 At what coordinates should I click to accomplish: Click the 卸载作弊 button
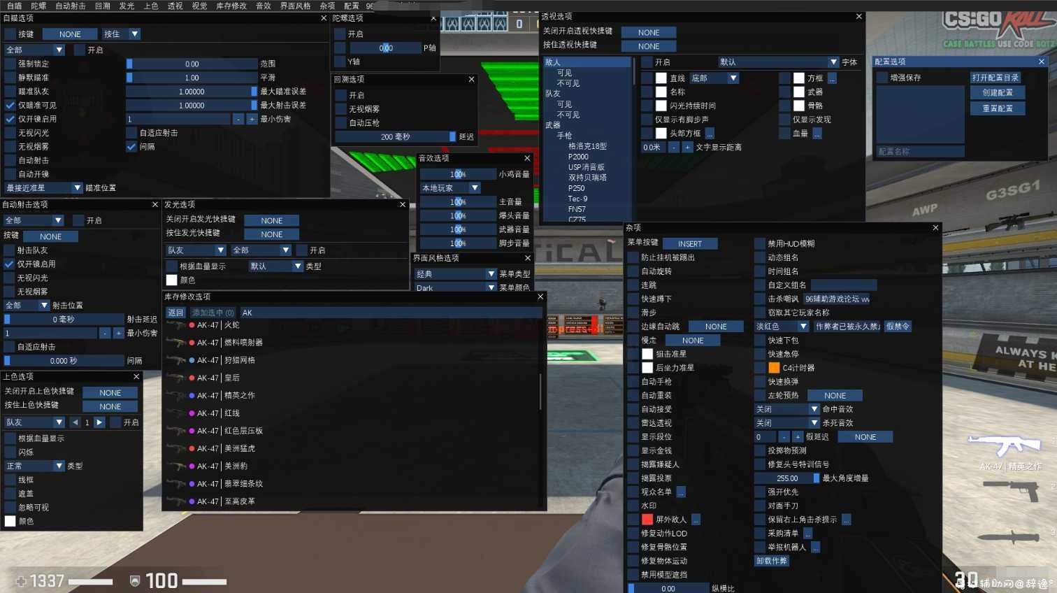tap(772, 561)
